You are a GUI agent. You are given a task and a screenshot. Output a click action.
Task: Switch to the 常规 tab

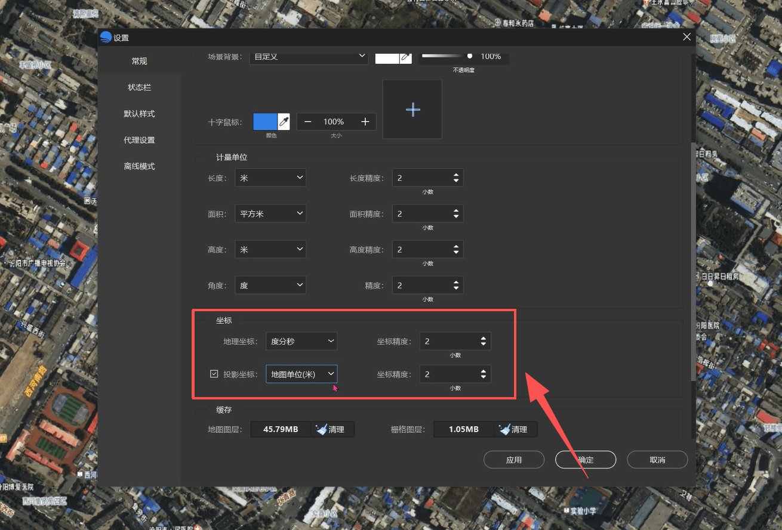coord(139,61)
